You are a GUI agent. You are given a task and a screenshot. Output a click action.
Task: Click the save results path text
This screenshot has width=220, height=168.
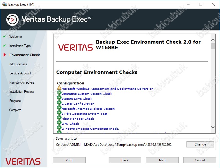(x=114, y=144)
